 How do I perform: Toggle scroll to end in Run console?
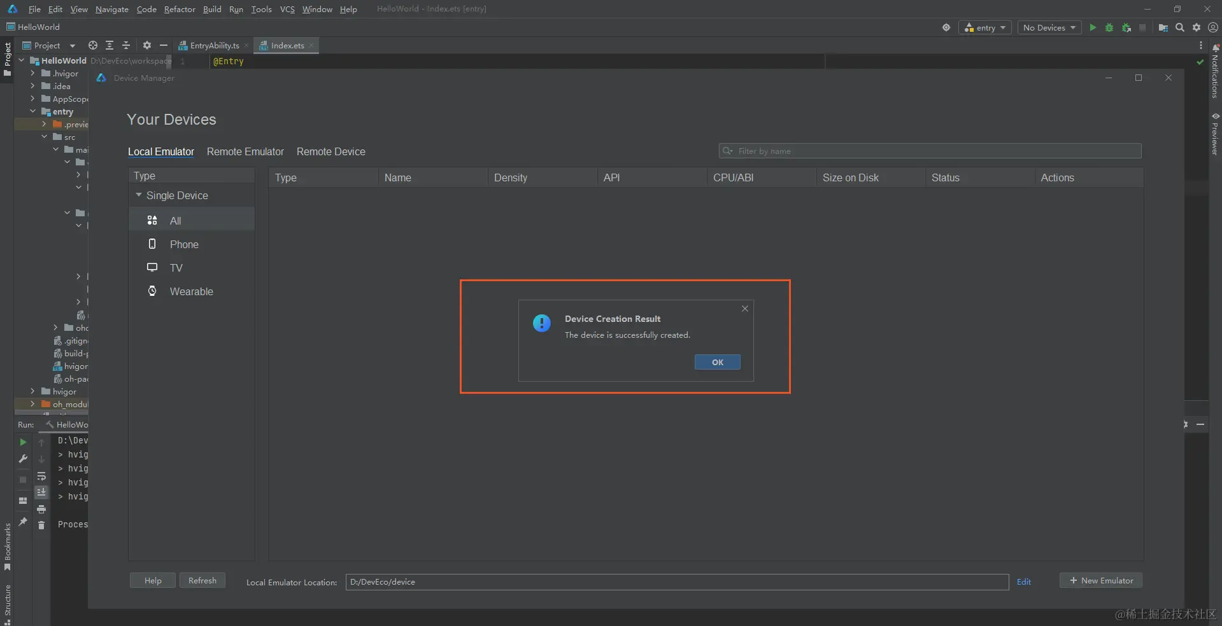(41, 492)
